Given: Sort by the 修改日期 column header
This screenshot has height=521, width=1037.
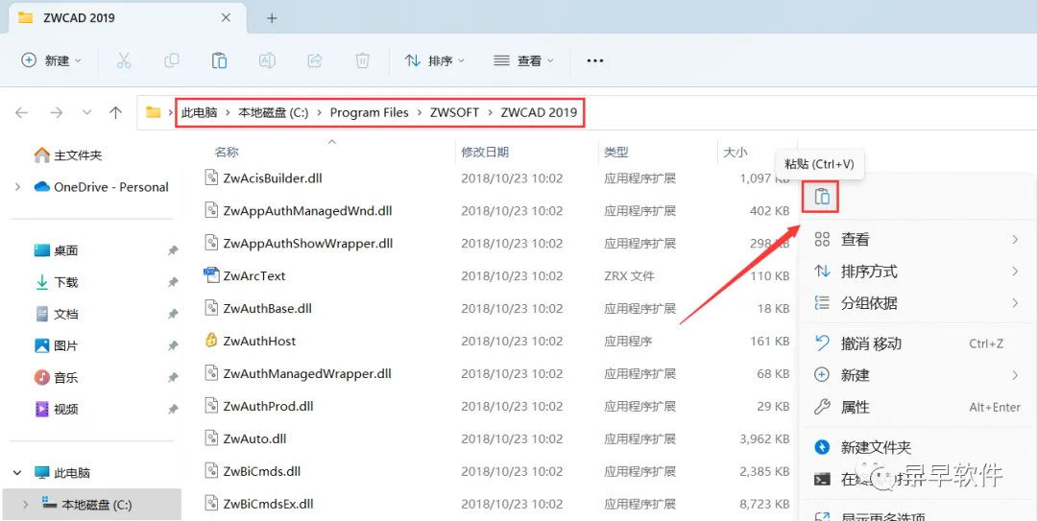Looking at the screenshot, I should tap(485, 152).
